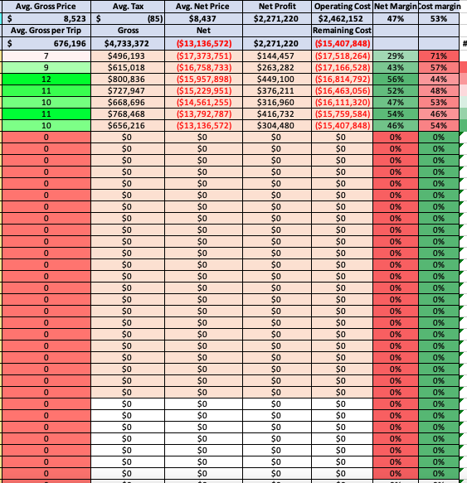The width and height of the screenshot is (467, 483).
Task: Click the cell showing $4,733,372
Action: pos(128,43)
